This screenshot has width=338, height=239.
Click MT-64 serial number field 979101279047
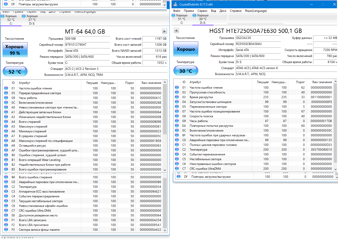[x=87, y=45]
